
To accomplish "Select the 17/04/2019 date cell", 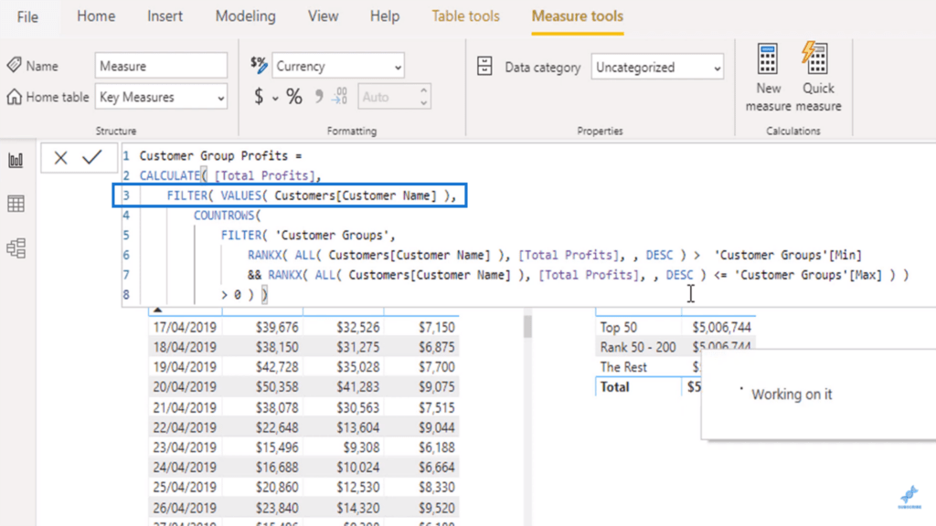I will (x=185, y=328).
